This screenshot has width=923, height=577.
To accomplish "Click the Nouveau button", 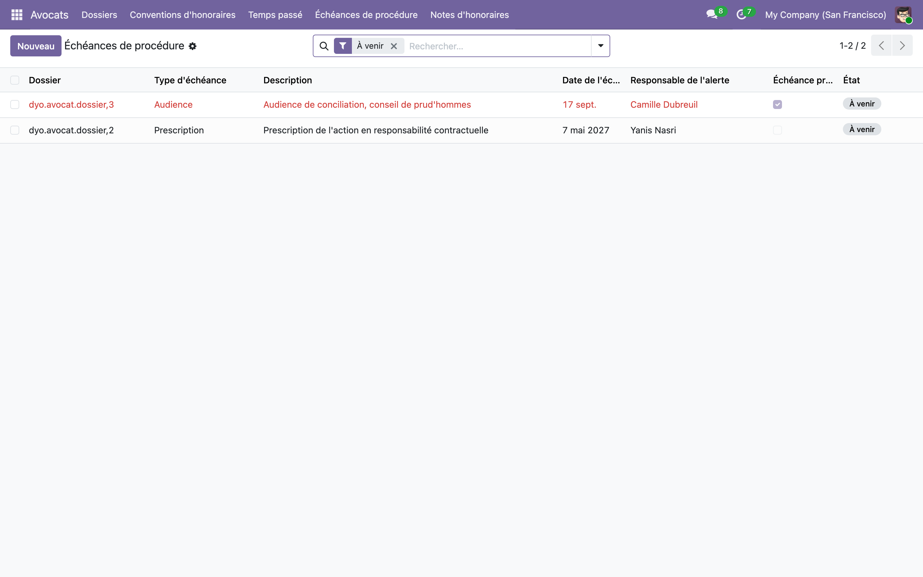I will coord(36,46).
